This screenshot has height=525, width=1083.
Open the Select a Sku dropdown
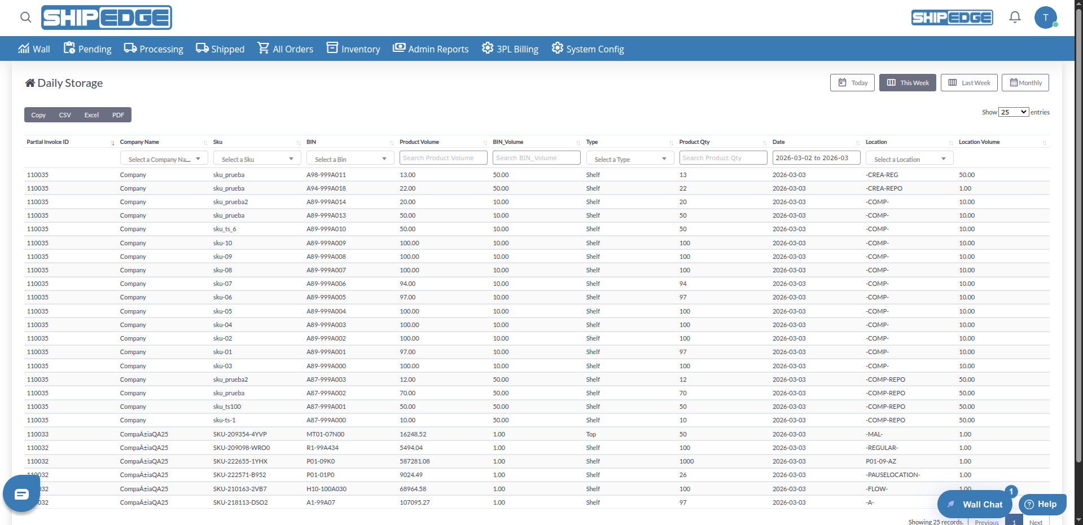click(x=257, y=159)
